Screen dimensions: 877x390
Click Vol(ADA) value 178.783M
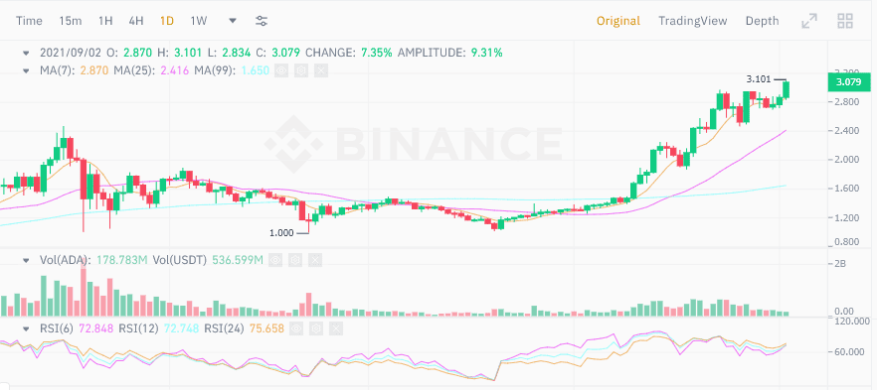coord(121,260)
